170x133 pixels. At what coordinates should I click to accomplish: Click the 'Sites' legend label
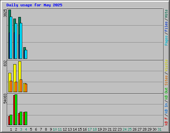point(166,80)
